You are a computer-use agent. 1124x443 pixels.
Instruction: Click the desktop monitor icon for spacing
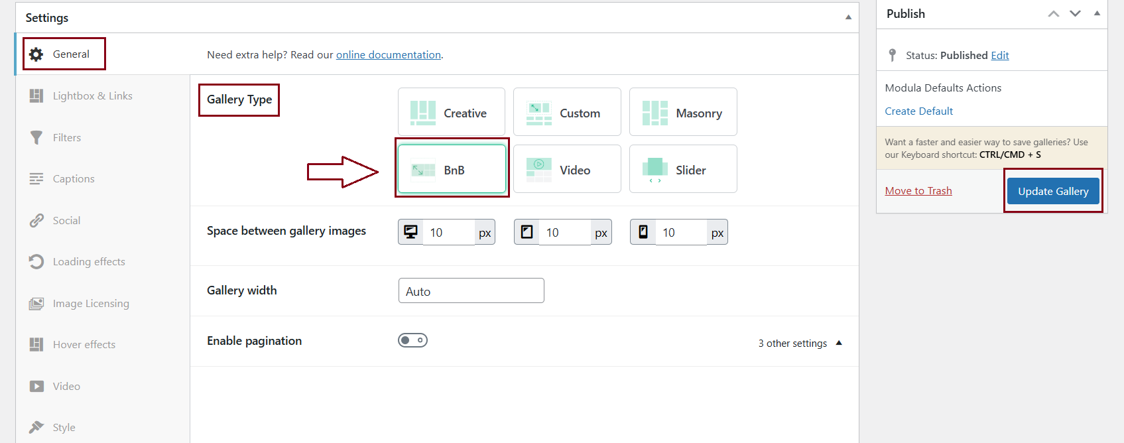click(411, 232)
